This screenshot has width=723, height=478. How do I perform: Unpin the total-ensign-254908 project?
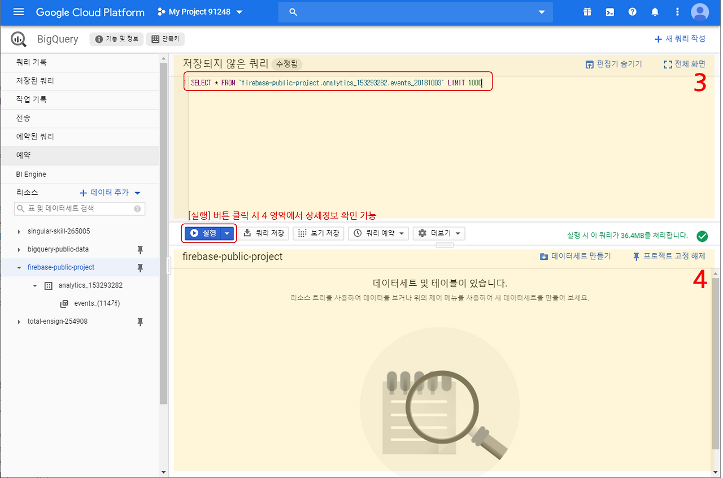(x=140, y=321)
